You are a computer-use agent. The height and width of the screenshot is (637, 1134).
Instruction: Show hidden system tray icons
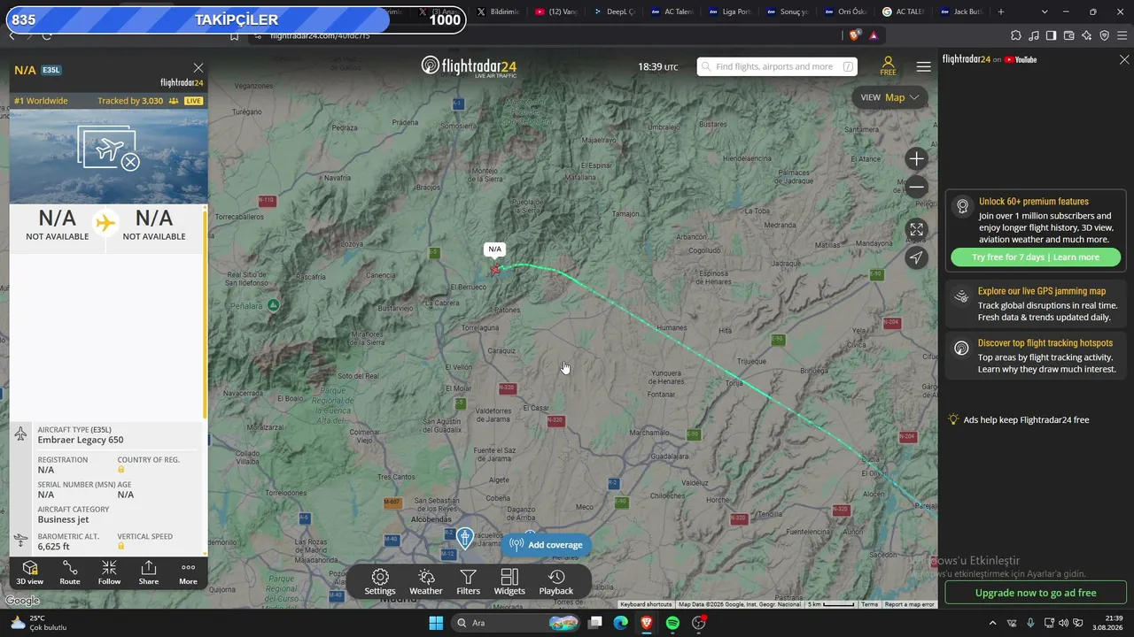992,623
